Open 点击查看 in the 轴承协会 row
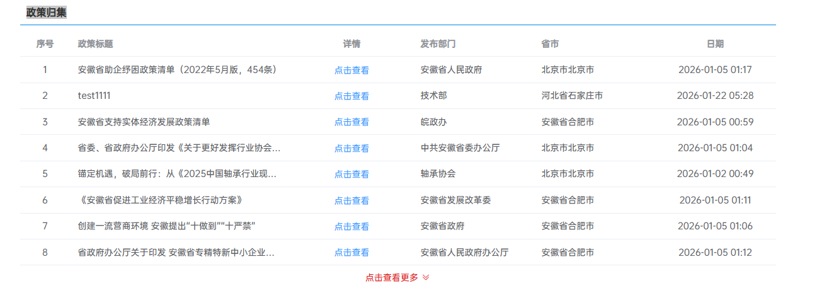Screen dimensions: 834x288 pyautogui.click(x=351, y=174)
